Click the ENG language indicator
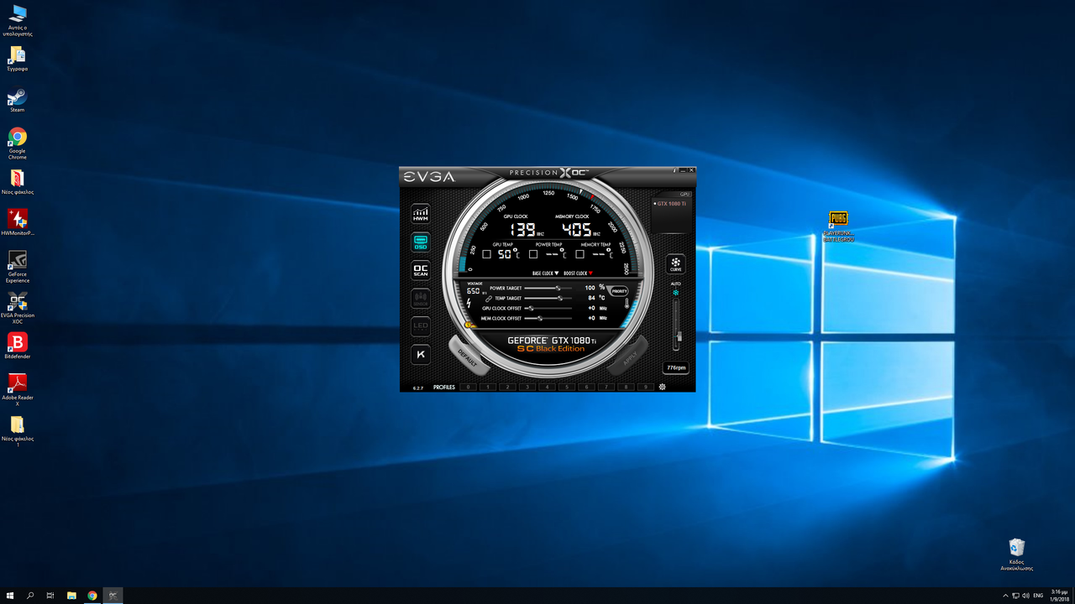The height and width of the screenshot is (604, 1075). pos(1038,596)
